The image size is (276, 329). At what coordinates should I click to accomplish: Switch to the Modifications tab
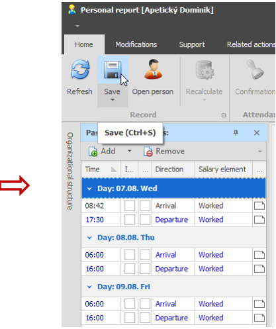[136, 44]
